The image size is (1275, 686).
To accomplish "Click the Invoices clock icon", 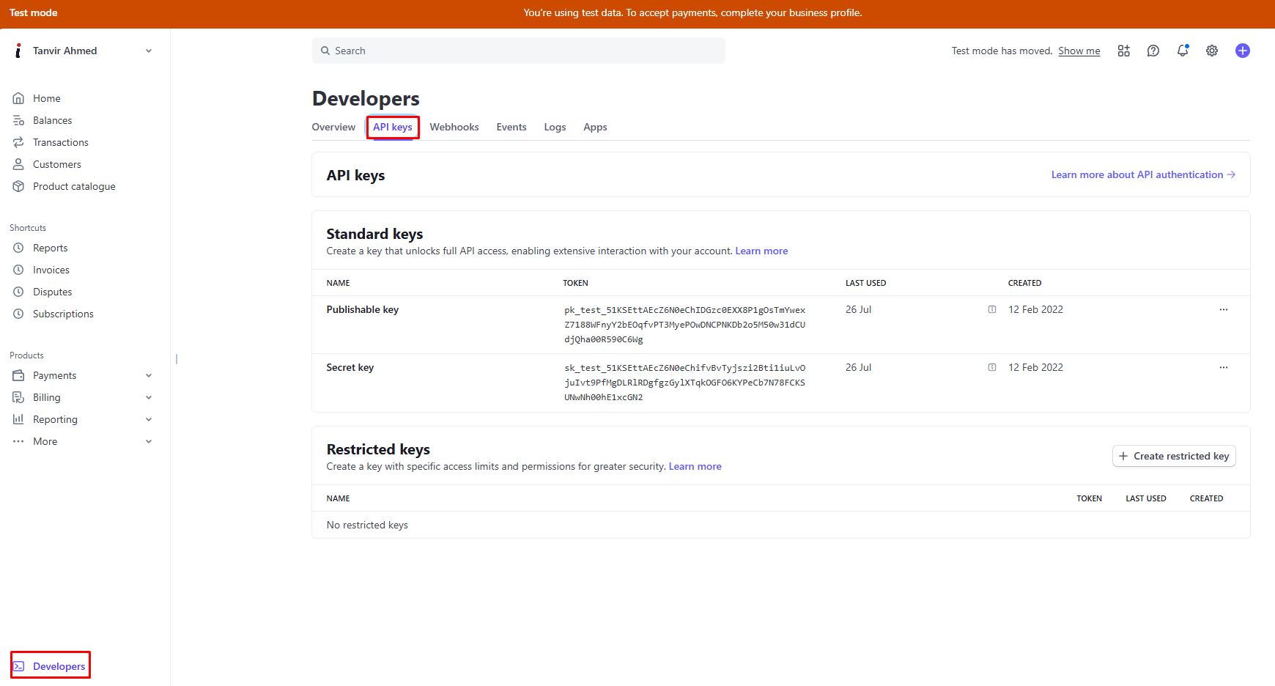I will 18,270.
